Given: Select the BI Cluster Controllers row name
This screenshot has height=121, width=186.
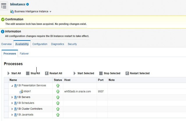Looking at the screenshot, I should point(30,109).
